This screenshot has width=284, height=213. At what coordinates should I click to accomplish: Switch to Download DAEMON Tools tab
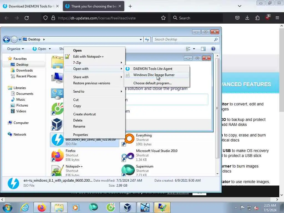pos(31,6)
